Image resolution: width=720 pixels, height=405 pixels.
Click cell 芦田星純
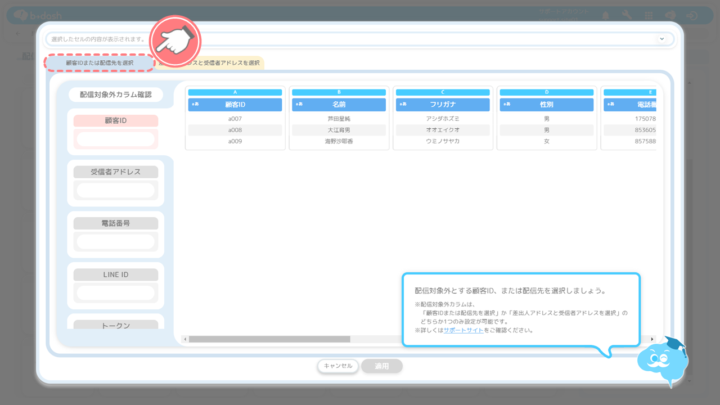(339, 119)
